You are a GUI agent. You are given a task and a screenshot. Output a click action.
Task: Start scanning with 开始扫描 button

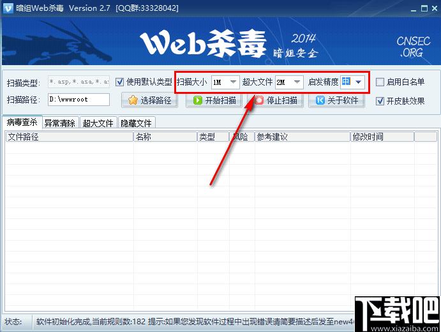coord(214,100)
